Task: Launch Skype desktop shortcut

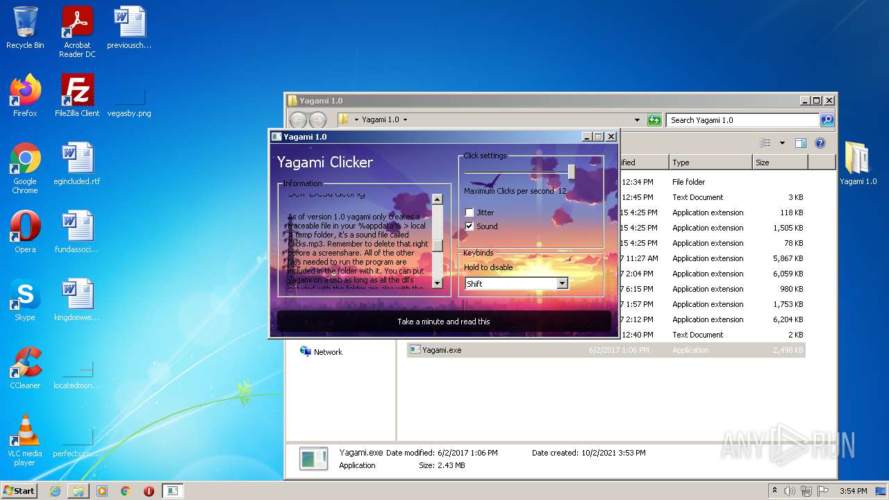Action: (25, 300)
